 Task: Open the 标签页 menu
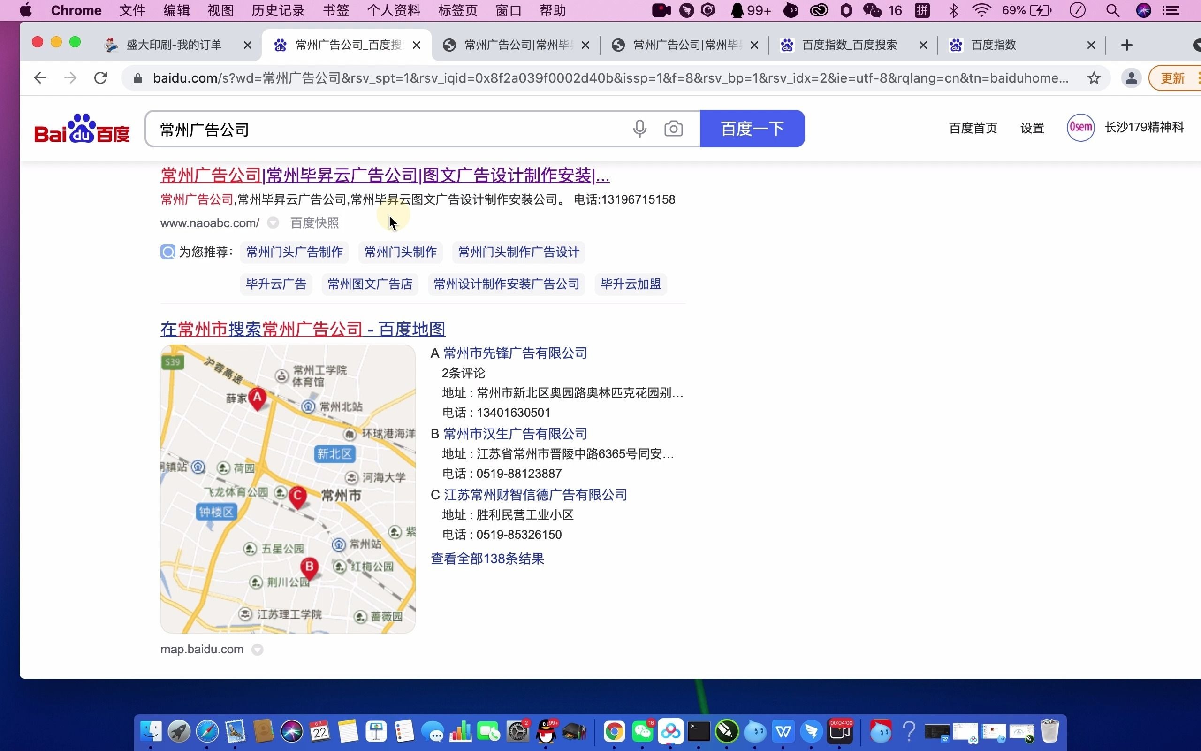457,10
